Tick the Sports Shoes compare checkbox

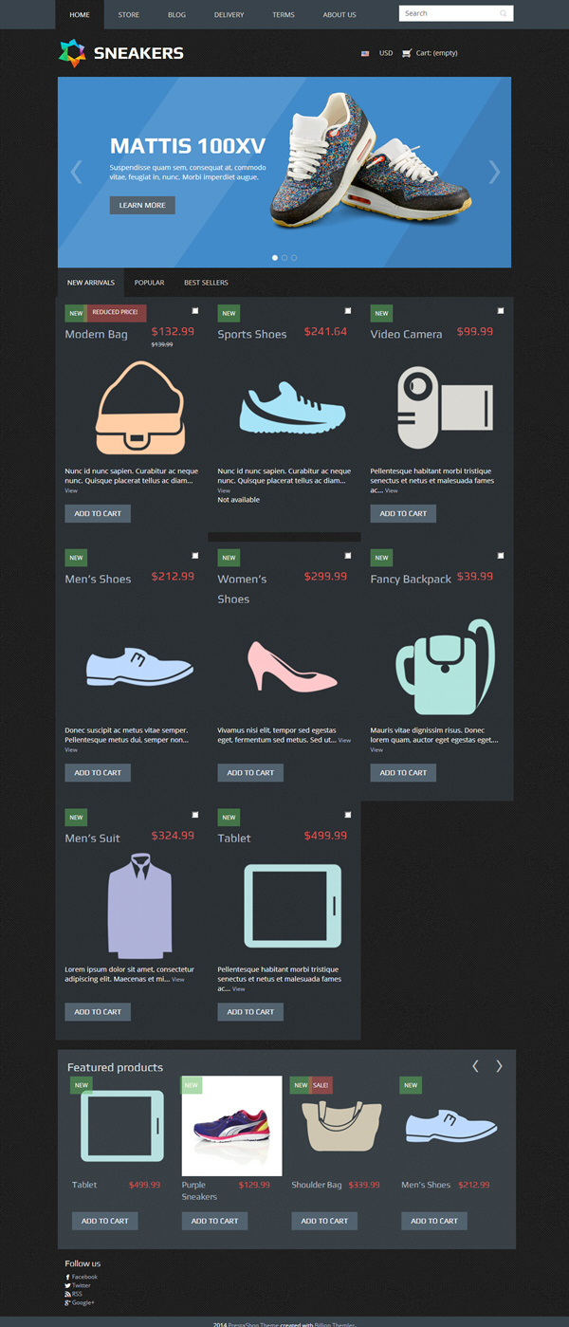pos(348,311)
